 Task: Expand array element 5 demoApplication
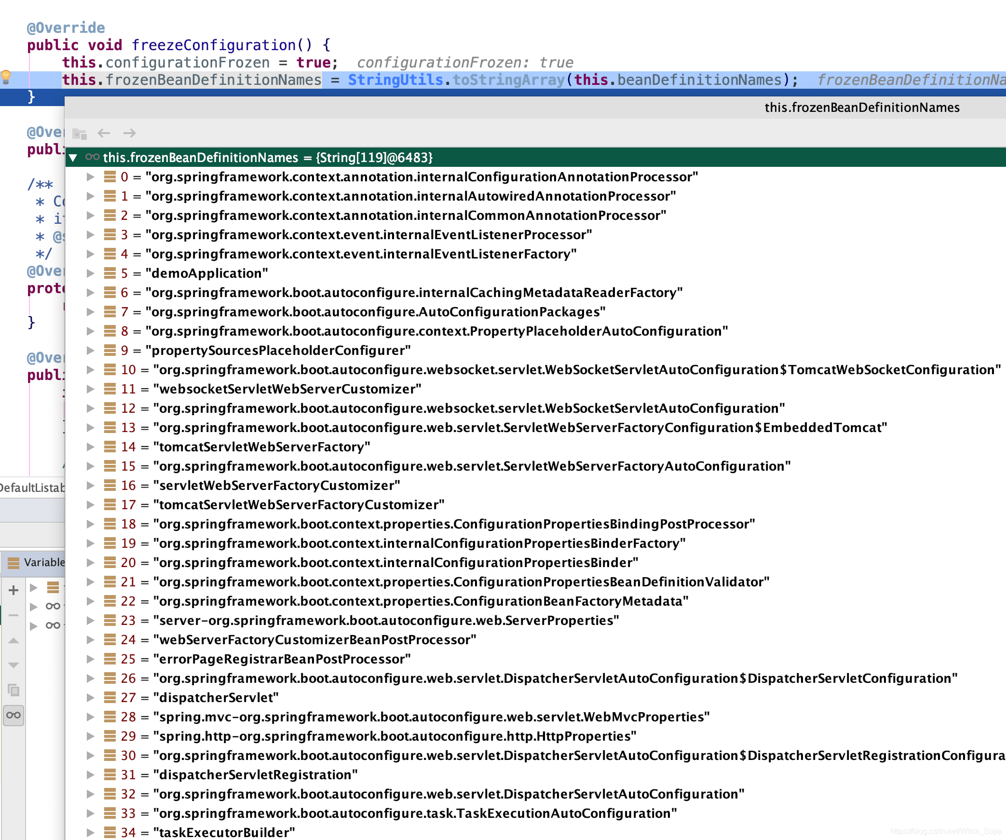pyautogui.click(x=90, y=273)
